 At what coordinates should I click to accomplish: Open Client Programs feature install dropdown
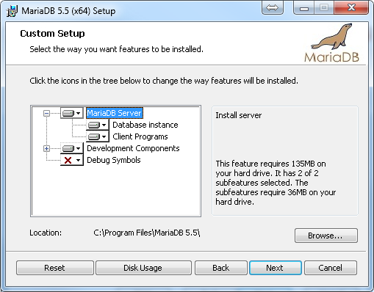point(97,136)
